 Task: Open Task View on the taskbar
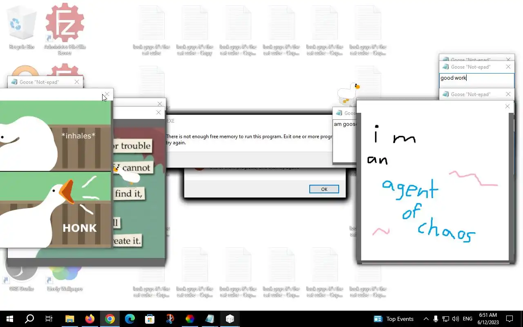pyautogui.click(x=49, y=319)
